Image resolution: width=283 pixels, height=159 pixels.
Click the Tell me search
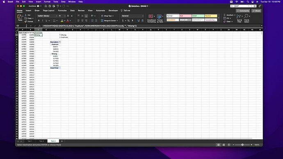tap(126, 11)
